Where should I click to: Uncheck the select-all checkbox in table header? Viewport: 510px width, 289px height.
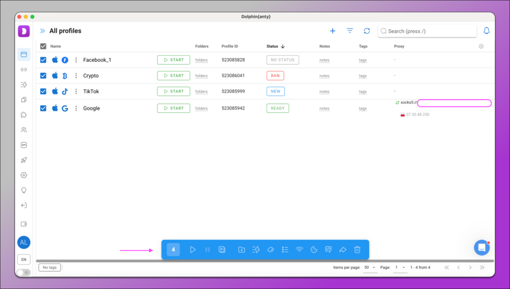pos(43,46)
